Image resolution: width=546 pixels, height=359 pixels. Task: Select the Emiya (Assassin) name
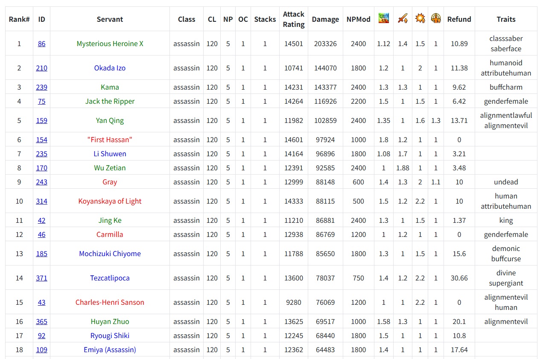pyautogui.click(x=110, y=350)
